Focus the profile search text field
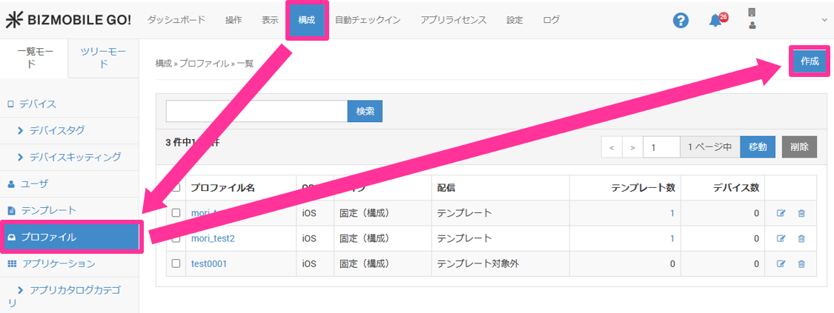834x313 pixels. (257, 111)
